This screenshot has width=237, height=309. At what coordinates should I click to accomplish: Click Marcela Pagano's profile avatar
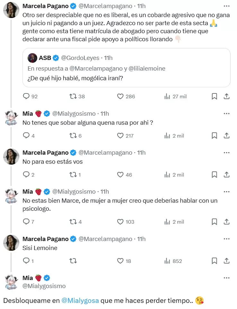[11, 10]
